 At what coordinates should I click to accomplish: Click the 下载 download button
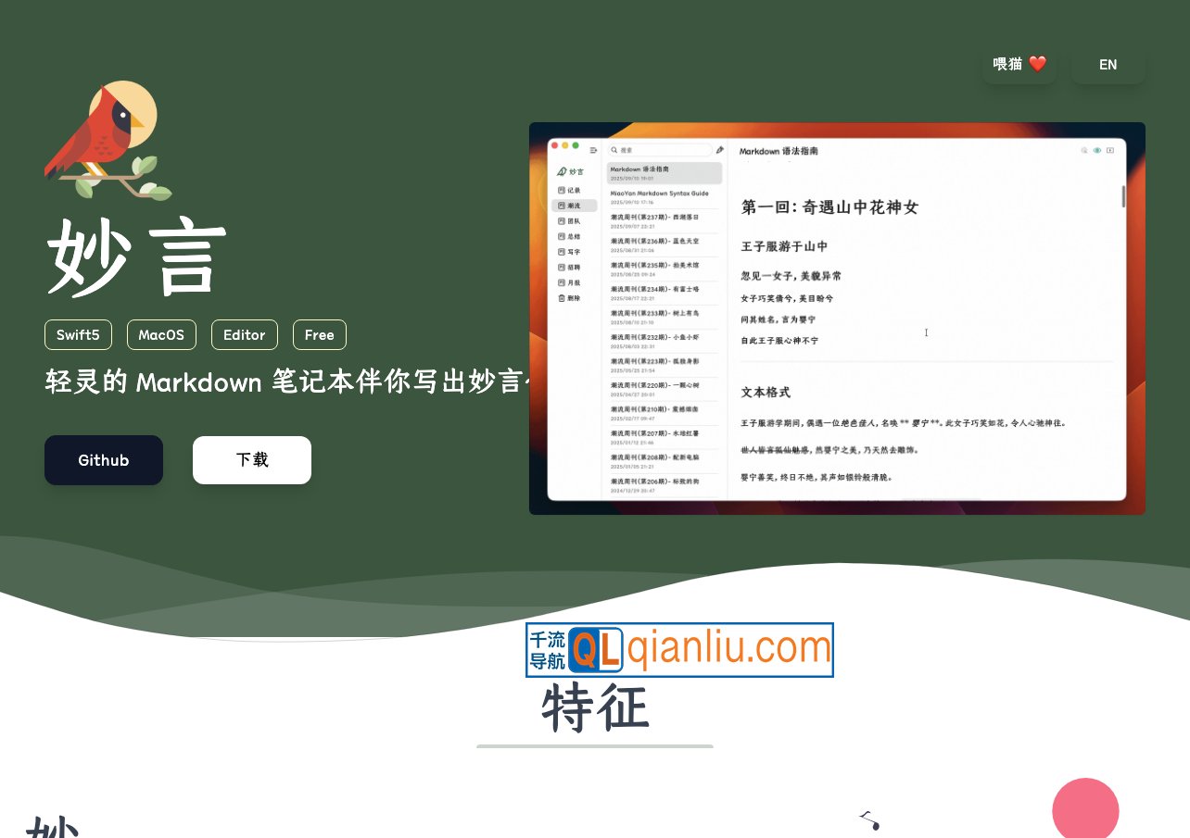tap(252, 460)
